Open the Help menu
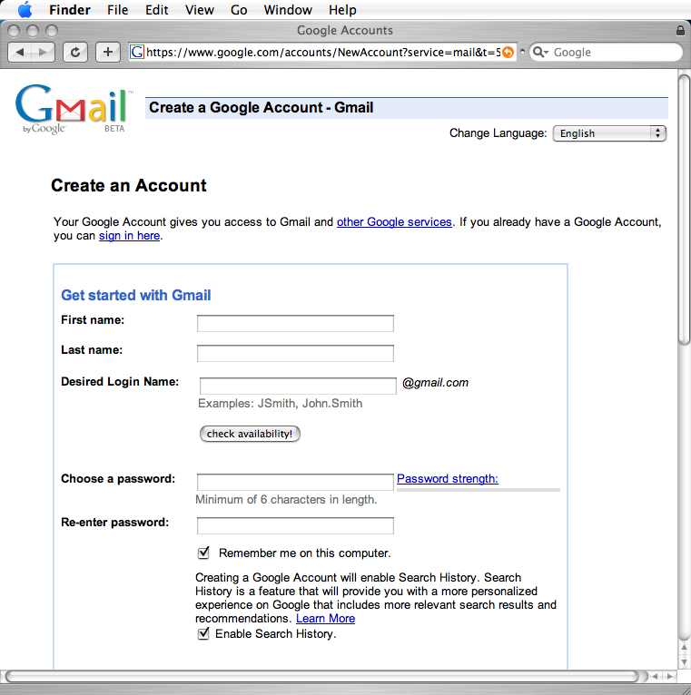Viewport: 691px width, 695px height. click(342, 10)
